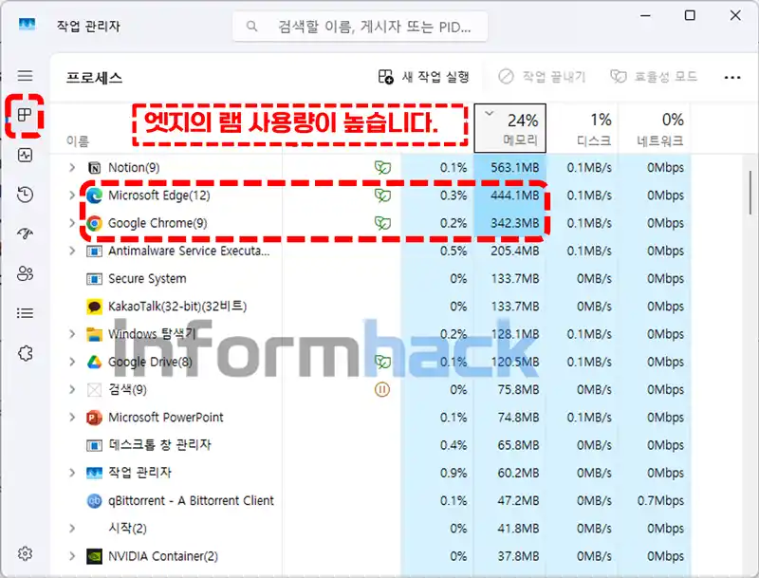Open the Performance tab in the sidebar

click(x=26, y=156)
